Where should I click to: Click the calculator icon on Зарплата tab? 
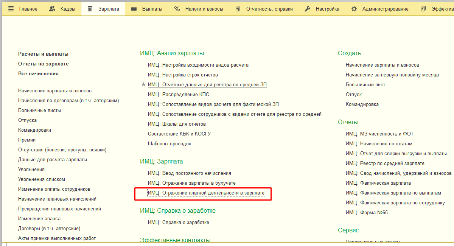point(90,9)
